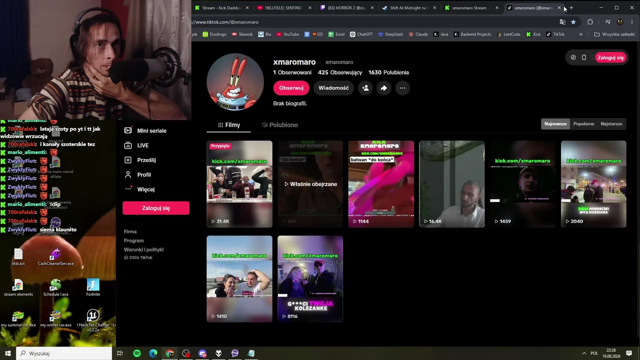The height and width of the screenshot is (360, 640).
Task: Open the video with 8116 views
Action: (x=310, y=279)
